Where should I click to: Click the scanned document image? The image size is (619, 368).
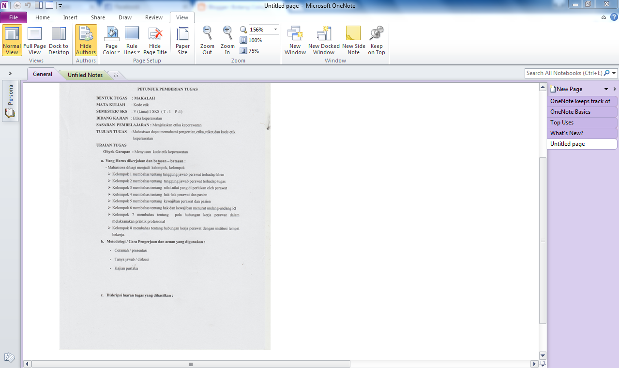(165, 216)
